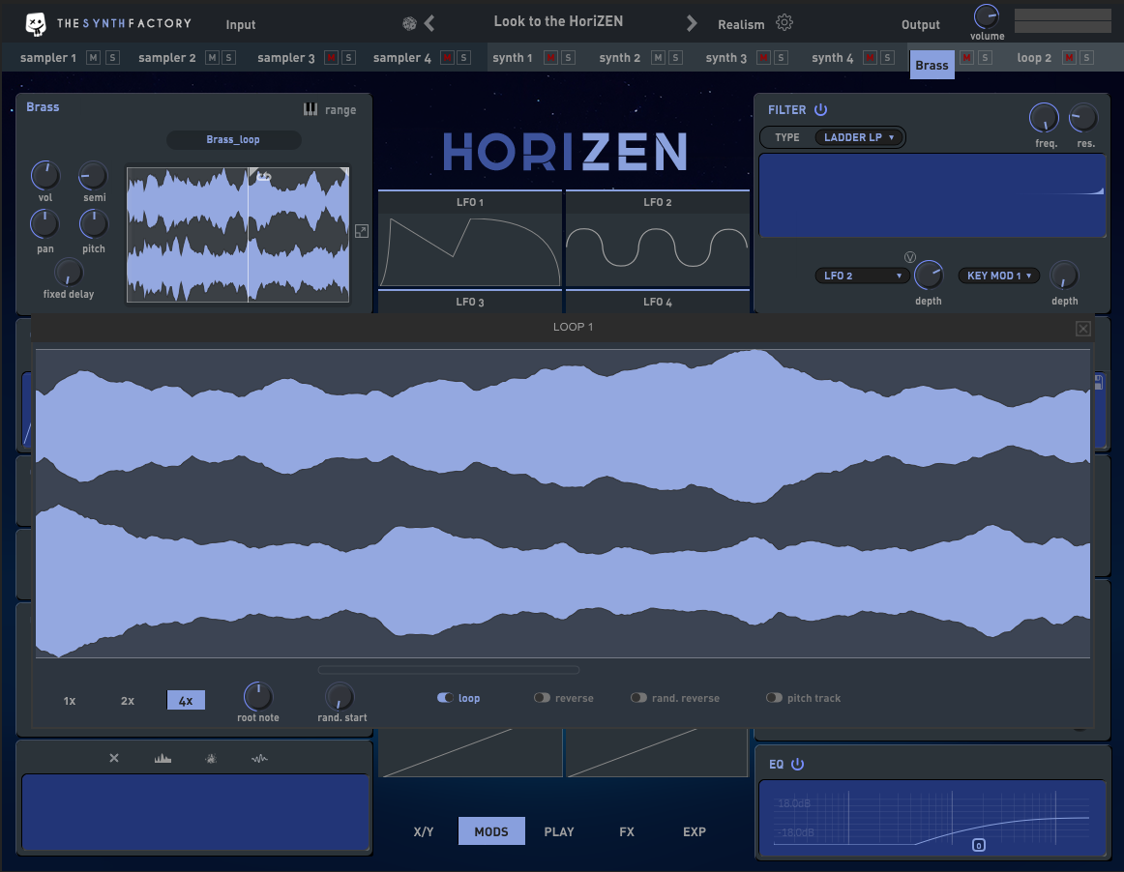This screenshot has width=1124, height=872.
Task: Switch to the FX tab
Action: click(x=627, y=831)
